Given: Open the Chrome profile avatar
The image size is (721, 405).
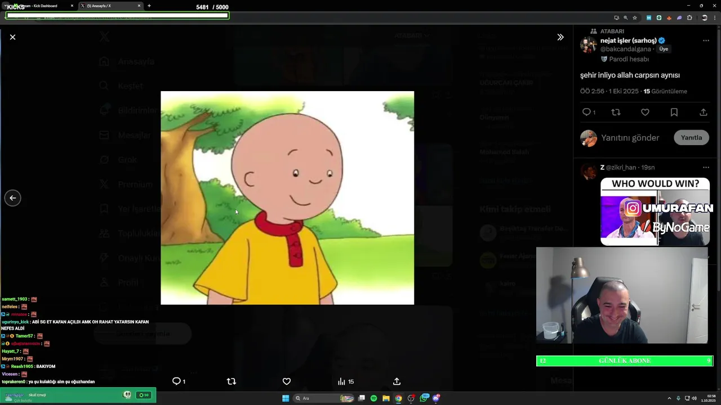Looking at the screenshot, I should (x=704, y=17).
